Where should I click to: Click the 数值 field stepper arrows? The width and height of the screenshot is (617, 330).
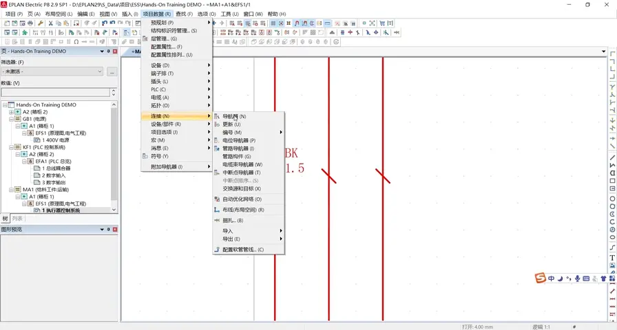(x=114, y=92)
